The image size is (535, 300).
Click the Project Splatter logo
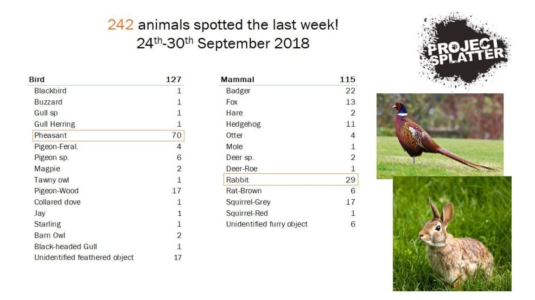click(x=464, y=50)
